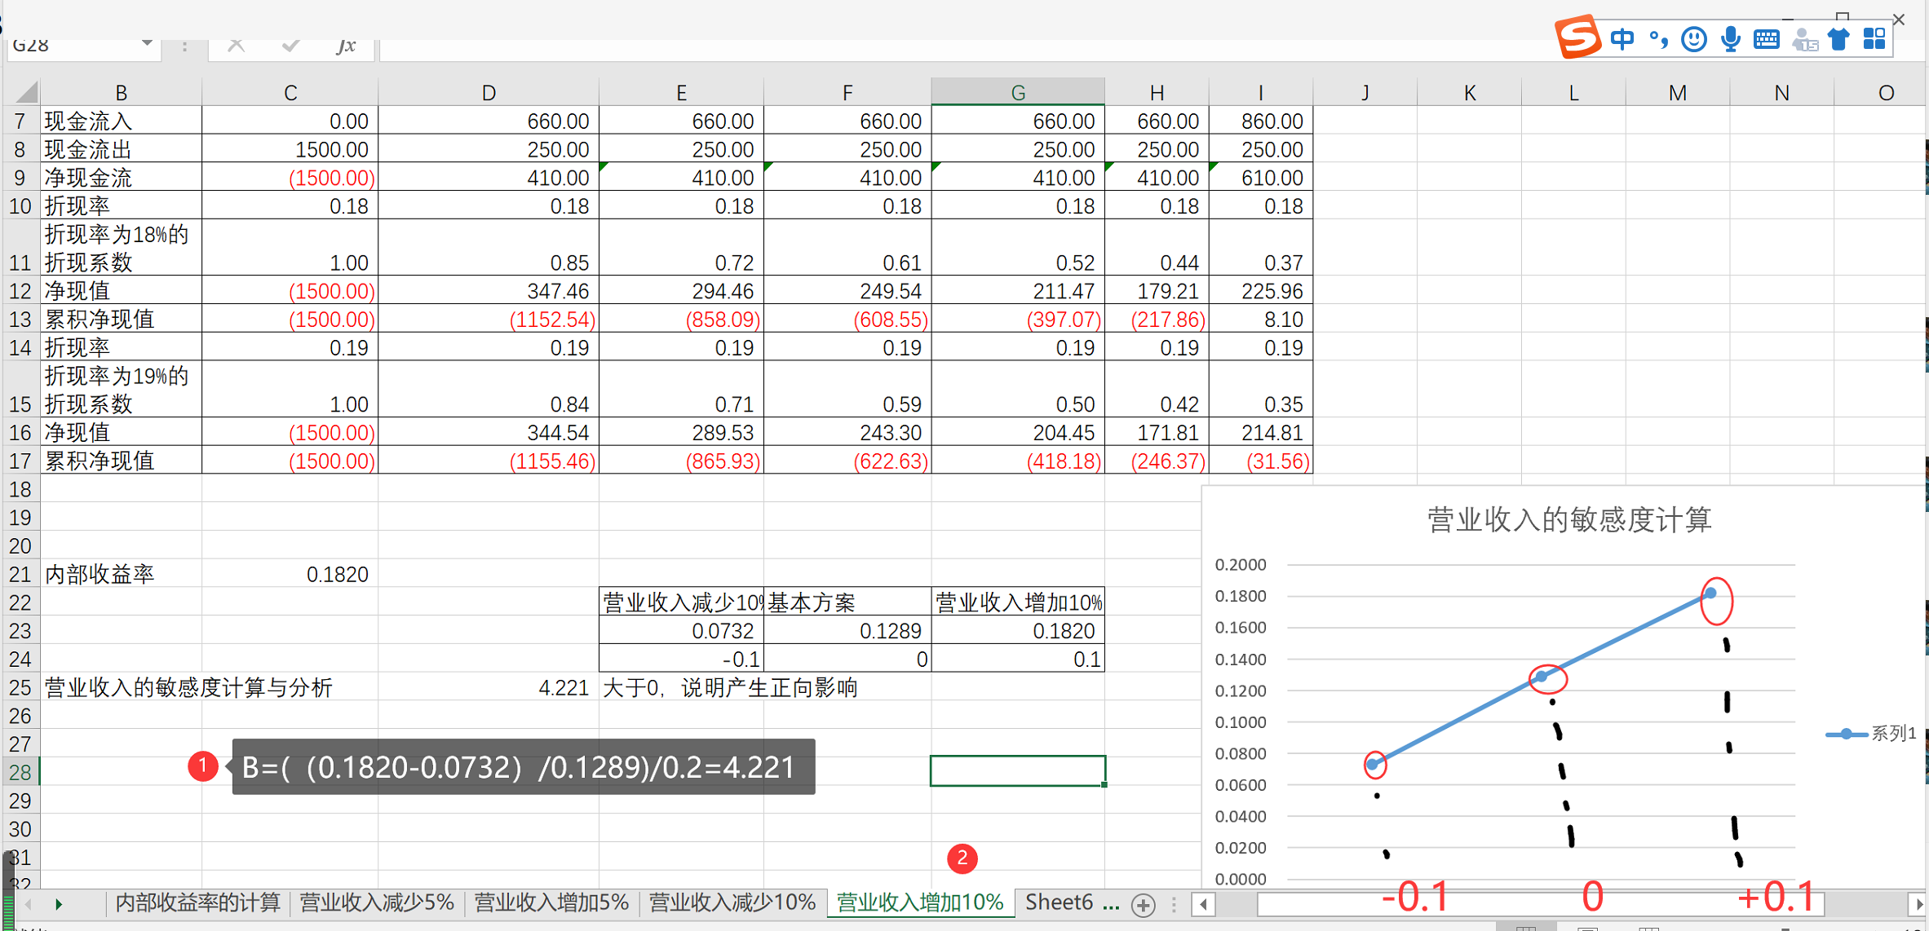Click the Select All corner triangle

(x=26, y=92)
